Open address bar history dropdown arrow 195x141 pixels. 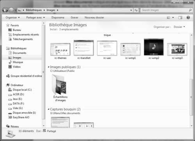pyautogui.click(x=131, y=10)
